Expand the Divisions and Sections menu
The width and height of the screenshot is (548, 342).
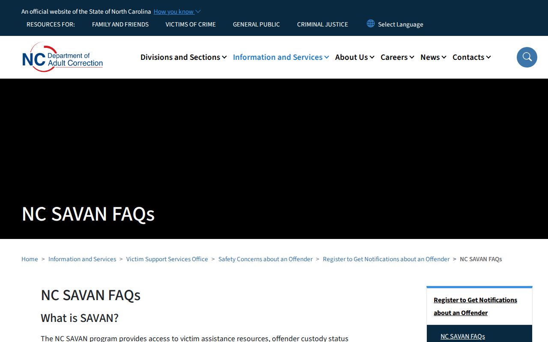click(183, 57)
